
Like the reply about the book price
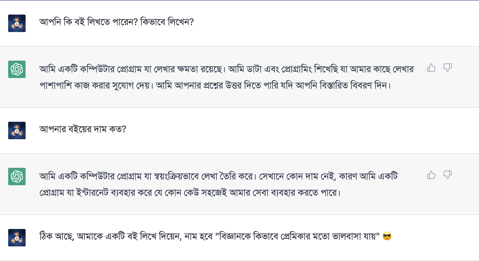click(x=431, y=175)
